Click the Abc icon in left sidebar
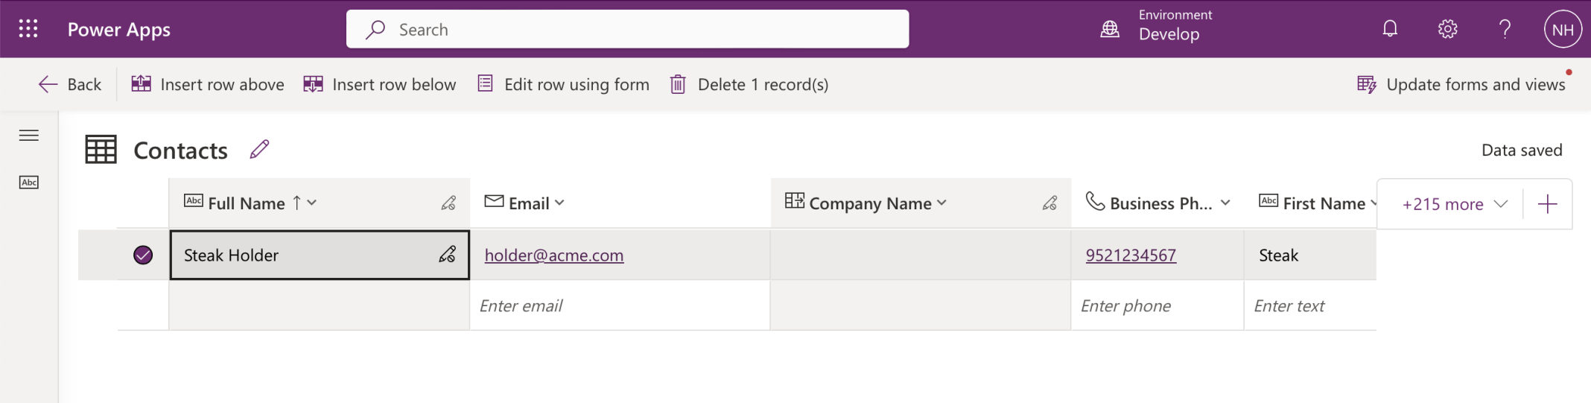The image size is (1591, 403). (29, 183)
